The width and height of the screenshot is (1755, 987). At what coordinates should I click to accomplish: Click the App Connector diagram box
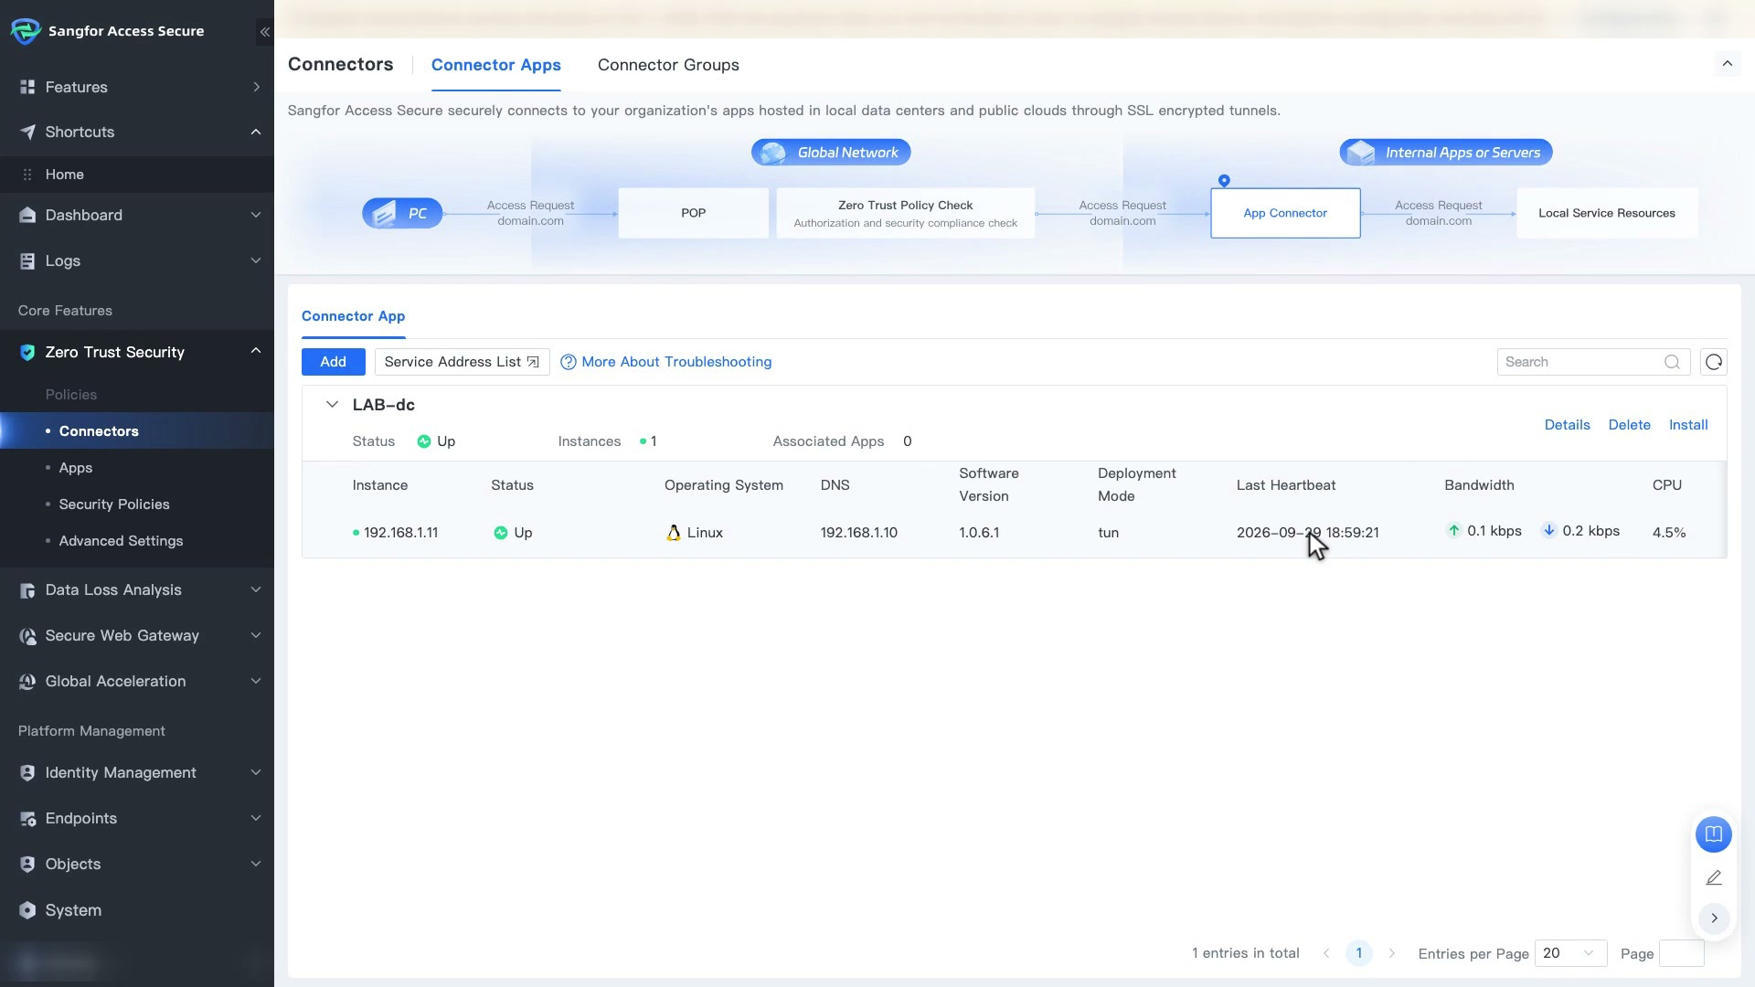tap(1285, 213)
